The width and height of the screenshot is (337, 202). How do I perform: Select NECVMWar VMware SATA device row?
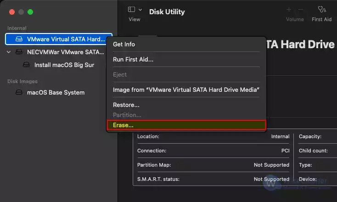pos(59,52)
